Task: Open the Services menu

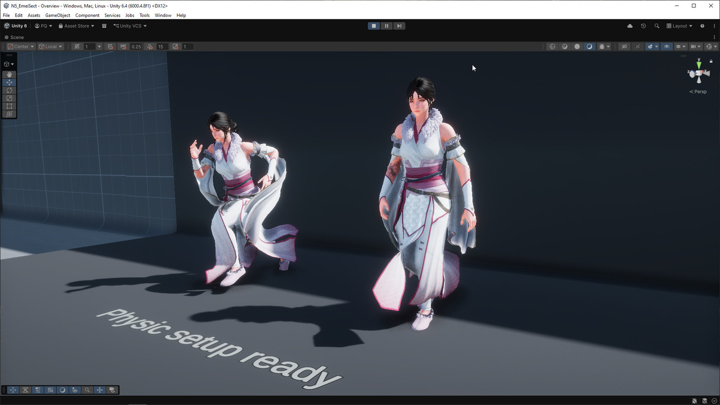Action: [112, 15]
